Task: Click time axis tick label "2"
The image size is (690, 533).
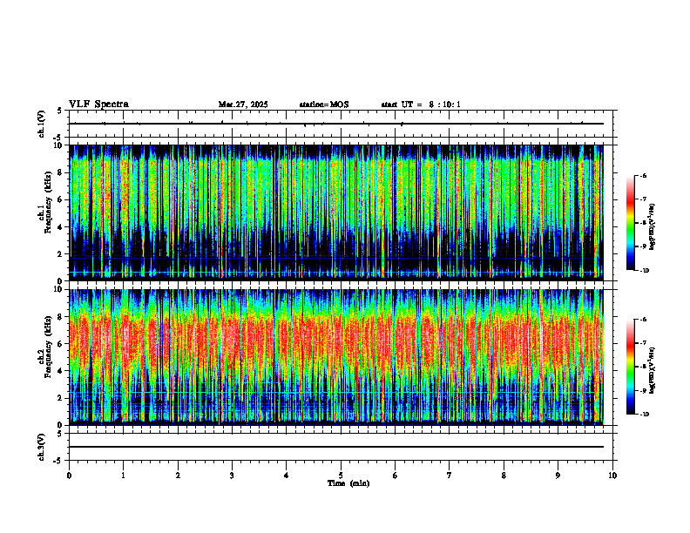Action: (x=178, y=476)
